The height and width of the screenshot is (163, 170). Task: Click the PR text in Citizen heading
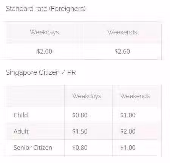(71, 72)
